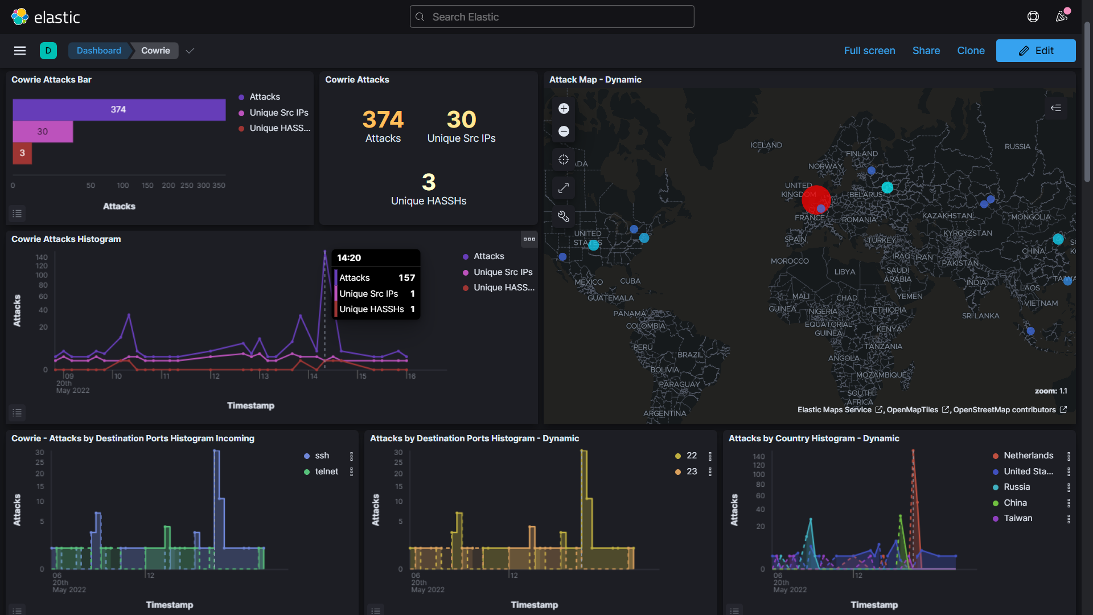Click Unique Src IPs histogram legend color
The width and height of the screenshot is (1093, 615).
(466, 272)
